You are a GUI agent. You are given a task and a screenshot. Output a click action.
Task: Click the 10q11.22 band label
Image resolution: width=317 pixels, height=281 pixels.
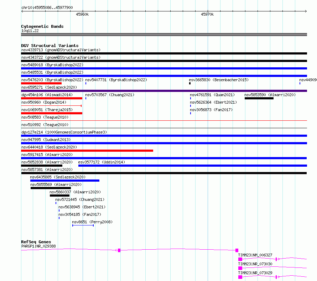[30, 31]
